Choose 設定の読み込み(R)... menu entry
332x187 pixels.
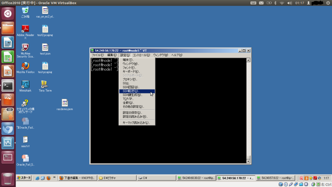click(x=137, y=117)
